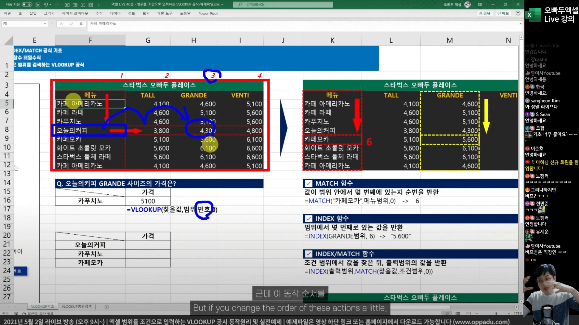This screenshot has height=325, width=579.
Task: Select row 16 header
Action: tap(7, 200)
